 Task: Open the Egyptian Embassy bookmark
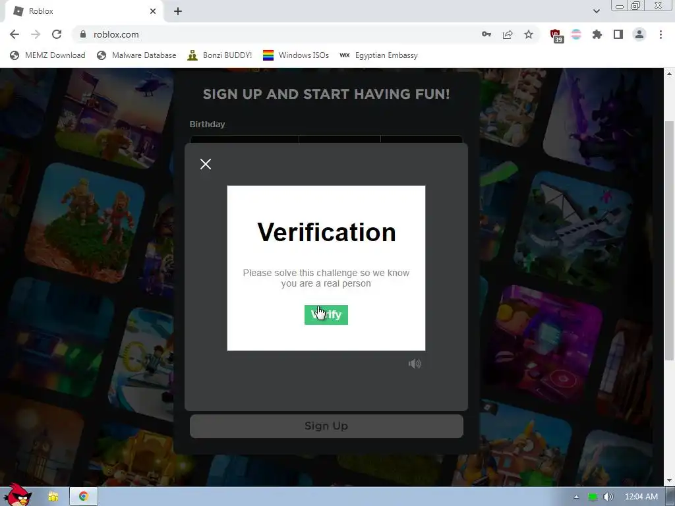coord(378,55)
